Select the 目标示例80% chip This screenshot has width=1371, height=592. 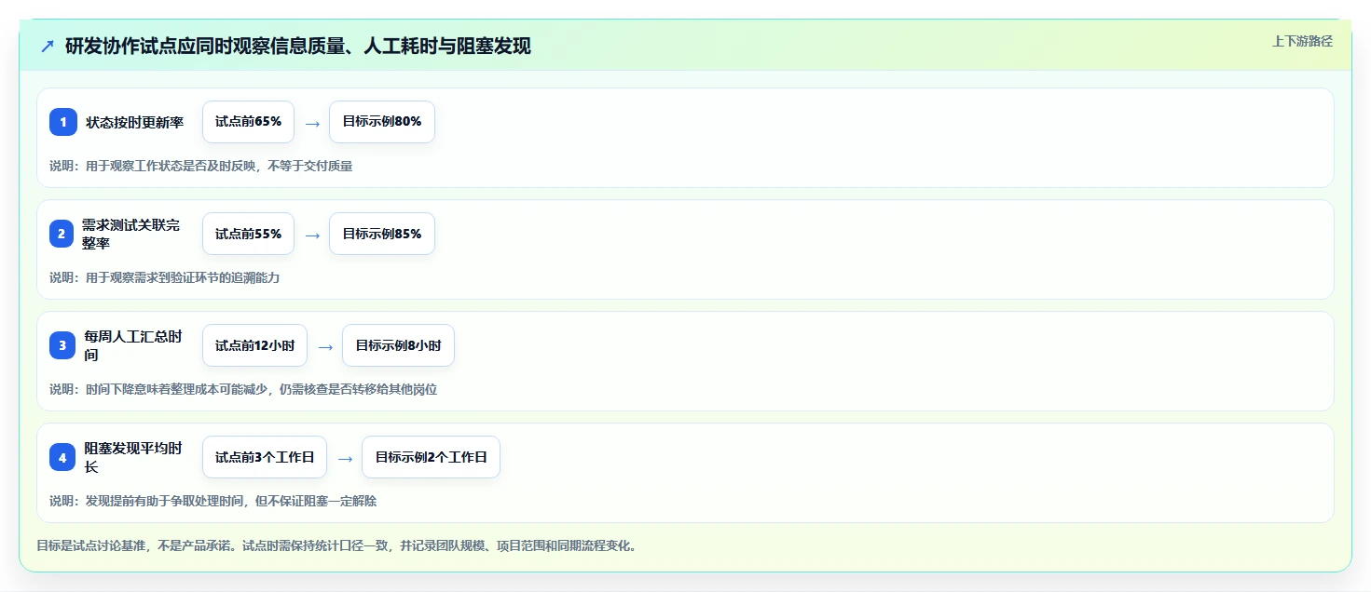pyautogui.click(x=382, y=122)
